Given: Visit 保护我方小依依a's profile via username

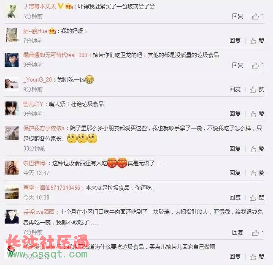Looking at the screenshot, I should point(44,128).
